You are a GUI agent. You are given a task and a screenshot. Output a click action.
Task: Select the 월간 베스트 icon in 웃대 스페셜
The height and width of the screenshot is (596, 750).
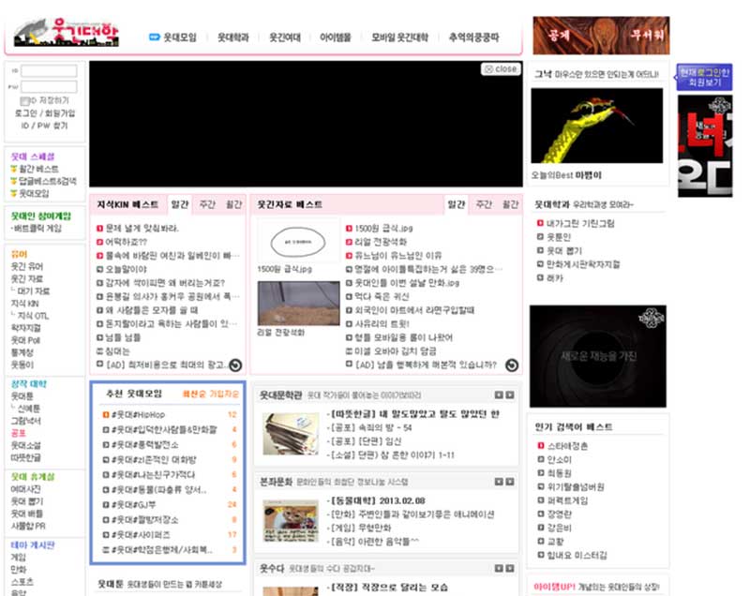pyautogui.click(x=12, y=168)
